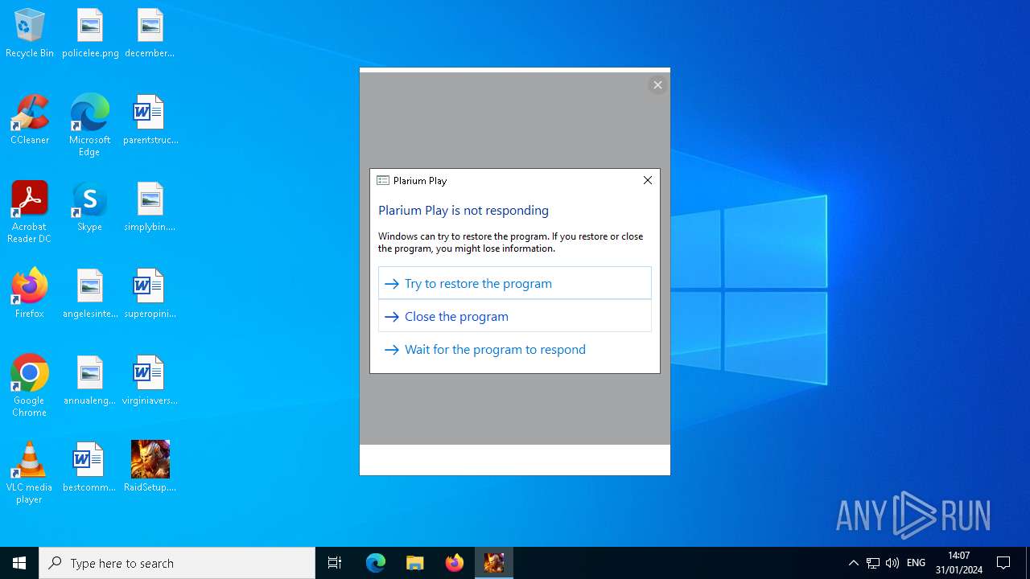This screenshot has width=1030, height=579.
Task: Launch Skype from the desktop
Action: click(x=89, y=207)
